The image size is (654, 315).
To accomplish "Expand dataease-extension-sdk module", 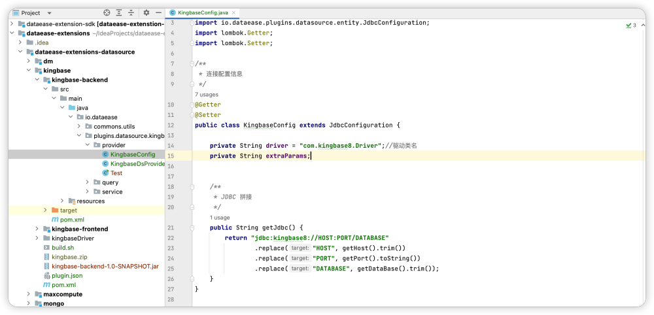I will (x=12, y=24).
